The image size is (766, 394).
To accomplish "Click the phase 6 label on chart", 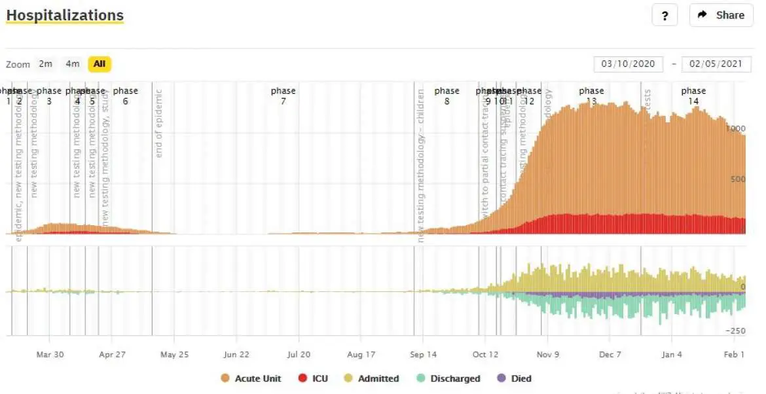I will (125, 96).
